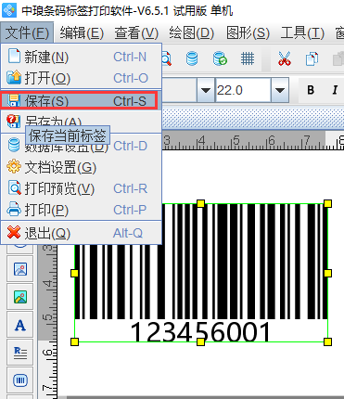Click the font size 22.0 input field

(243, 90)
